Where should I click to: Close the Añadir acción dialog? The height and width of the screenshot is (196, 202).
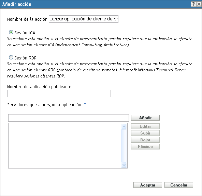199,4
